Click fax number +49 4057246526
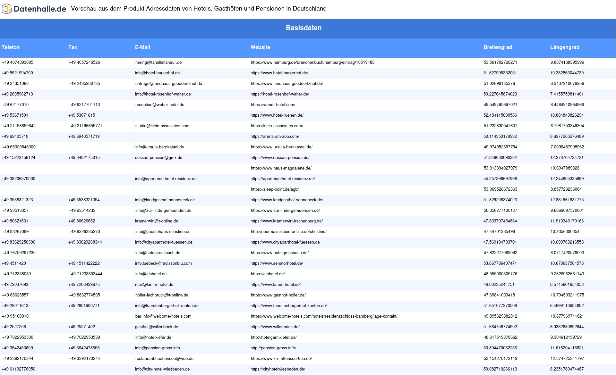The width and height of the screenshot is (616, 375). [84, 63]
